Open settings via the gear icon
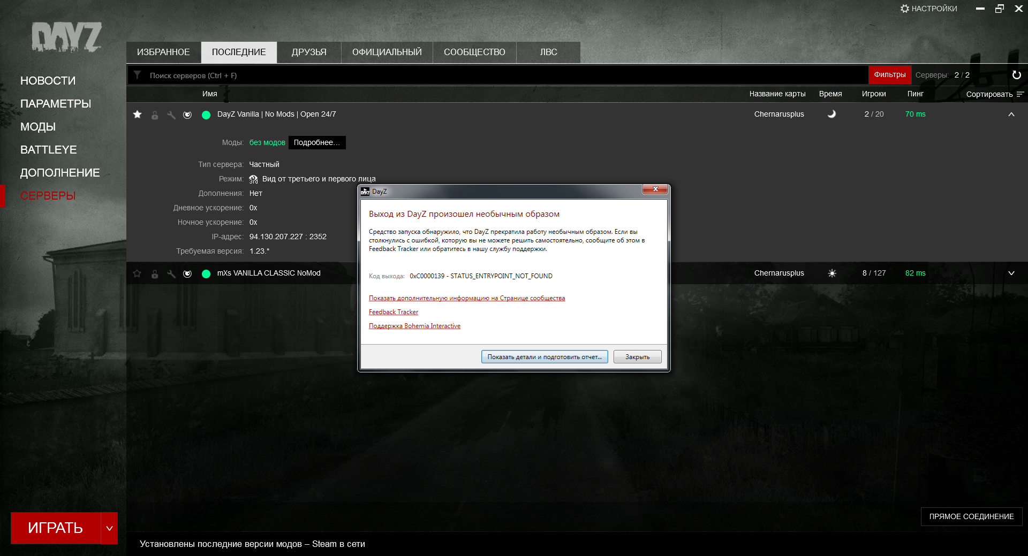Image resolution: width=1028 pixels, height=556 pixels. [905, 9]
